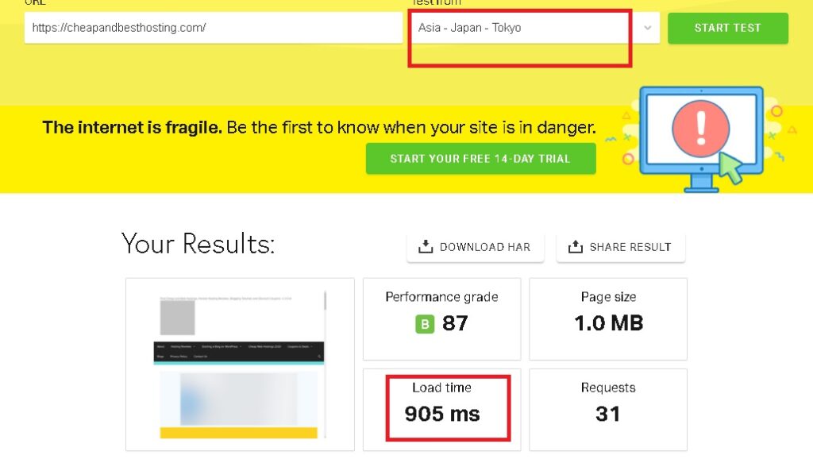Click the SHARE RESULT text label

(x=630, y=247)
